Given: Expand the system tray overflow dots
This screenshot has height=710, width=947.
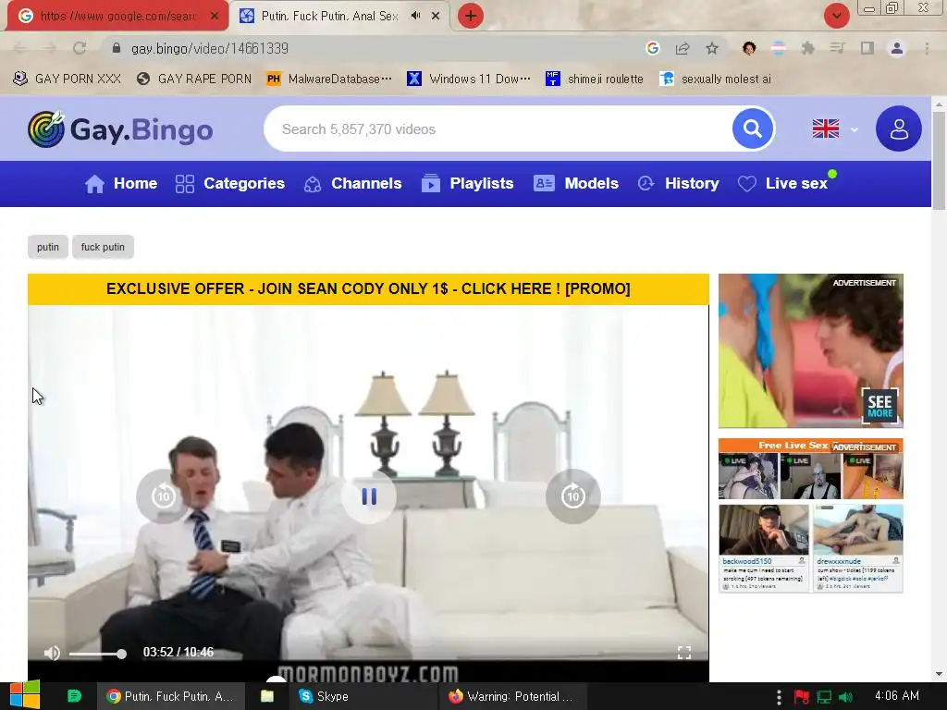Looking at the screenshot, I should coord(779,697).
